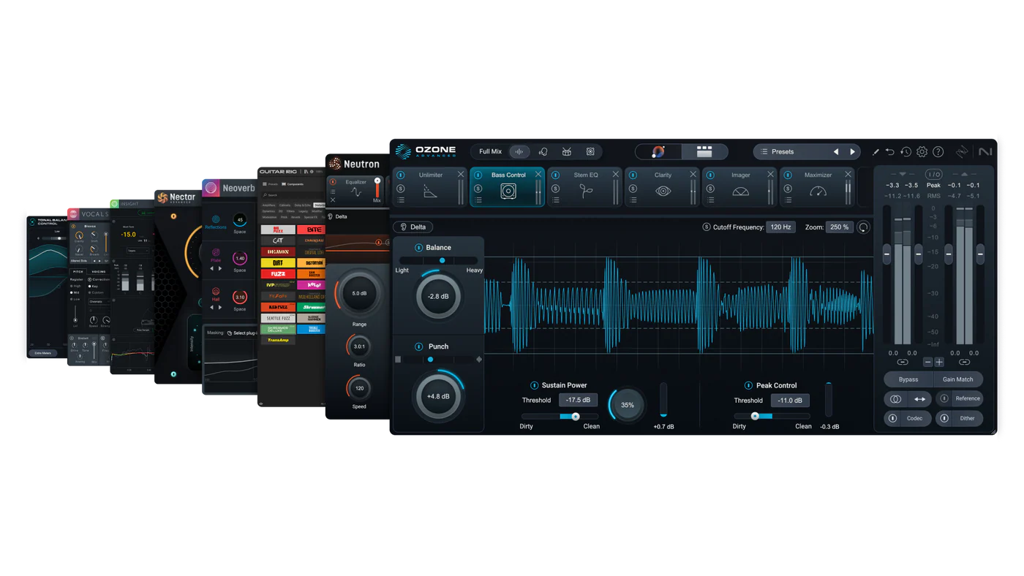Adjust the Peak Control Dirty-Clean slider
This screenshot has width=1024, height=576.
[772, 417]
